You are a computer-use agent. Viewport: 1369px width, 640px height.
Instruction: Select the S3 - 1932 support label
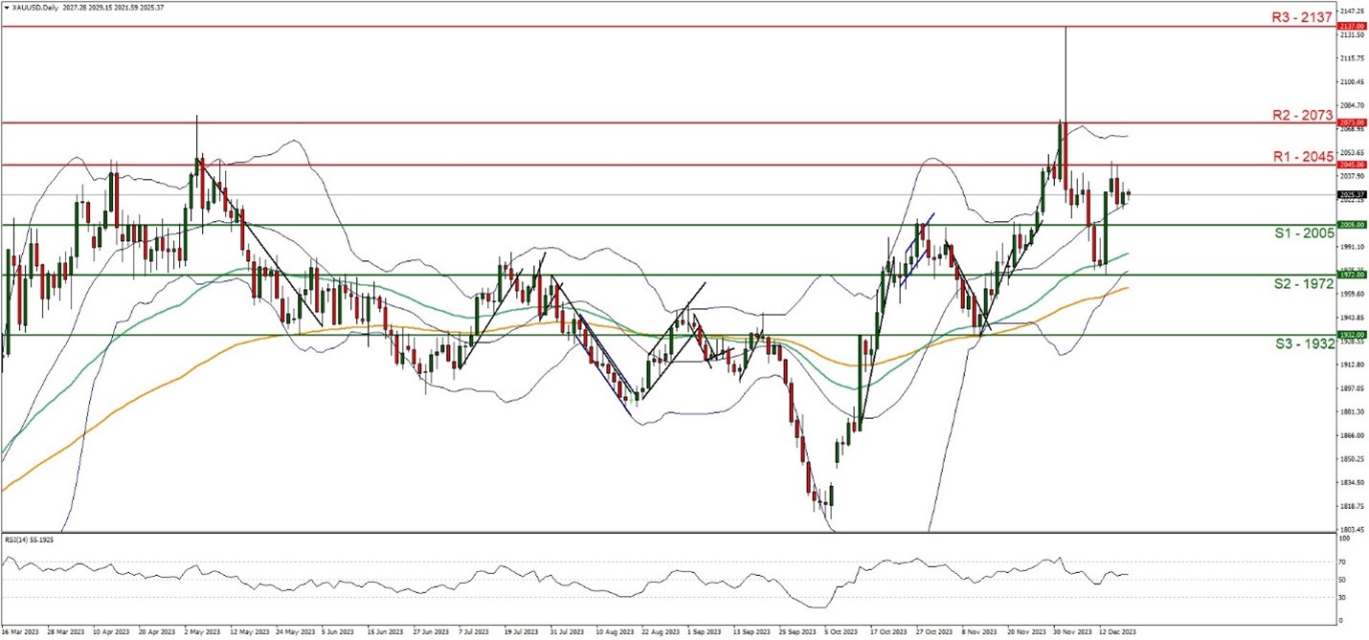click(x=1302, y=343)
